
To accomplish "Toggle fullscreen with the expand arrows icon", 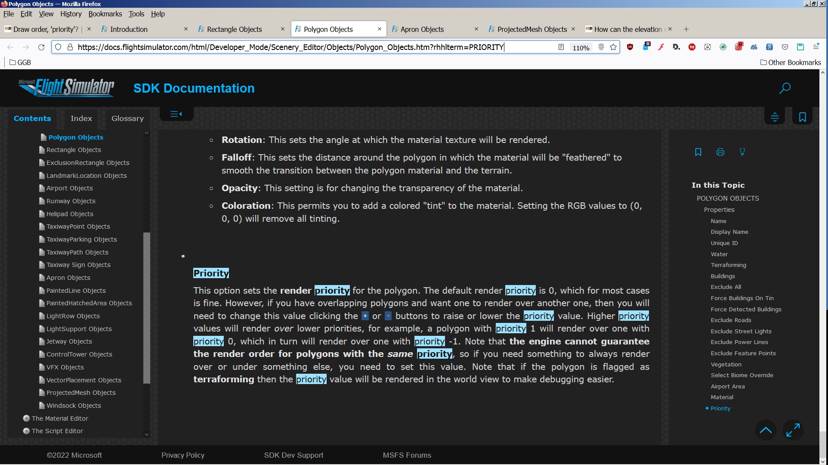I will coord(793,430).
